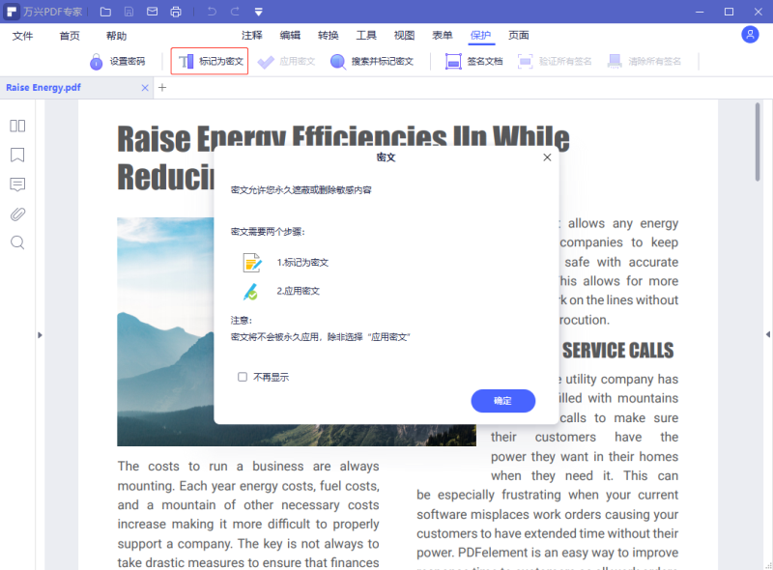Click the 万兴PDF专家 app logo
The width and height of the screenshot is (773, 570).
[12, 12]
